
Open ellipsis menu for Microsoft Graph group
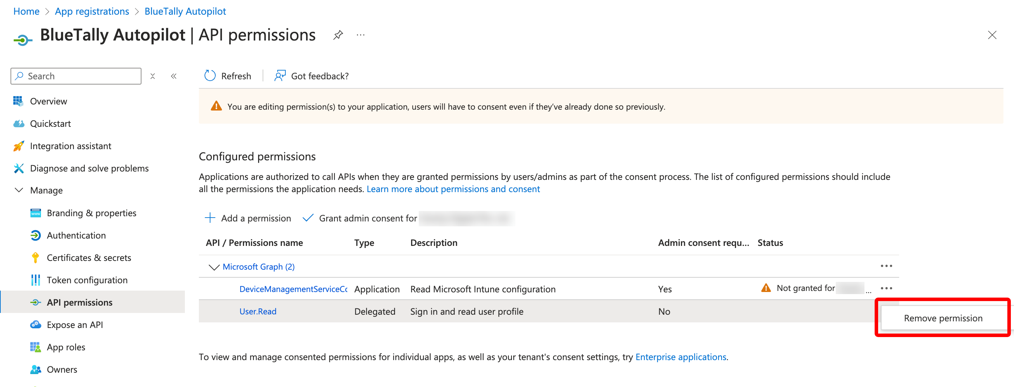pyautogui.click(x=886, y=266)
